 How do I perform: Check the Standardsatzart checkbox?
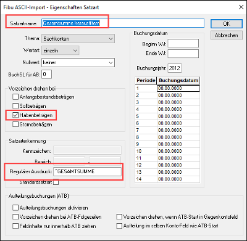pyautogui.click(x=56, y=182)
